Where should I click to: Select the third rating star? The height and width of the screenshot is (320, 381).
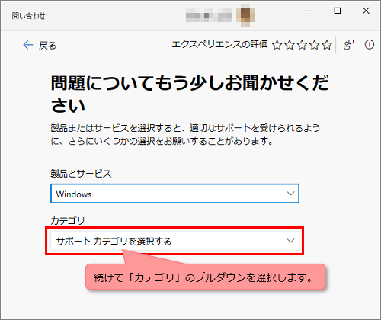tap(302, 45)
